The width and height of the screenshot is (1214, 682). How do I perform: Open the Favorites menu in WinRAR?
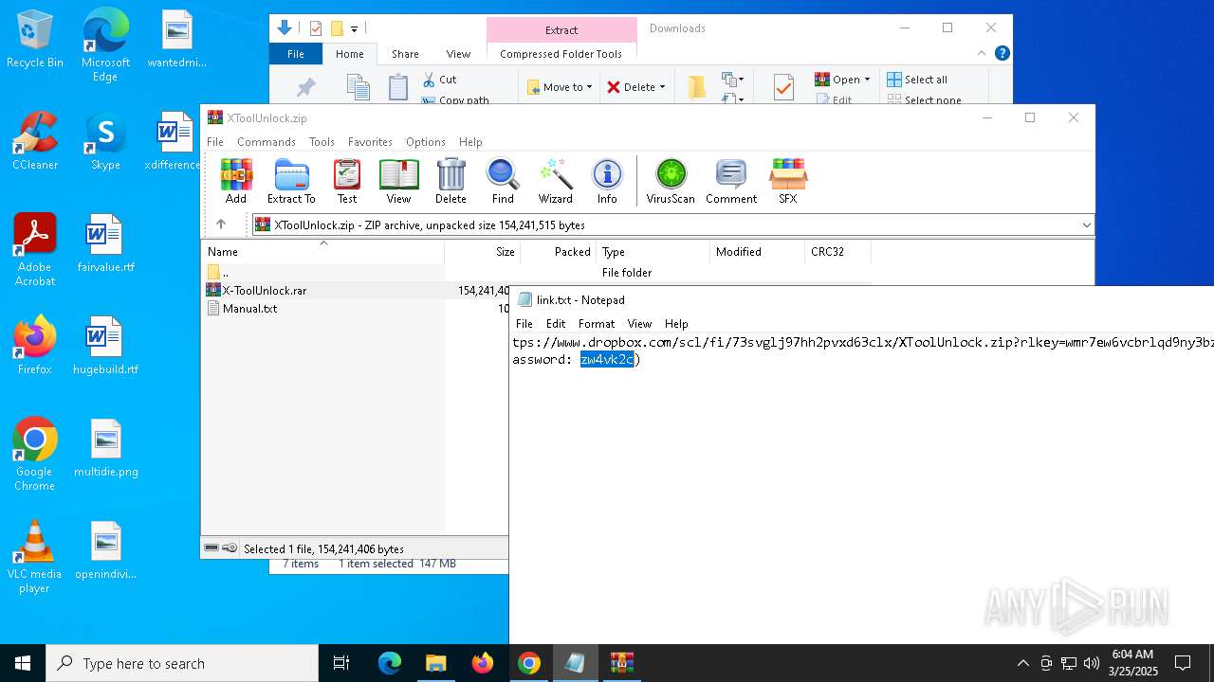370,142
